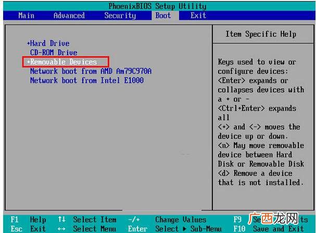Click the help text 'May move removable'
The image size is (316, 233).
269,146
